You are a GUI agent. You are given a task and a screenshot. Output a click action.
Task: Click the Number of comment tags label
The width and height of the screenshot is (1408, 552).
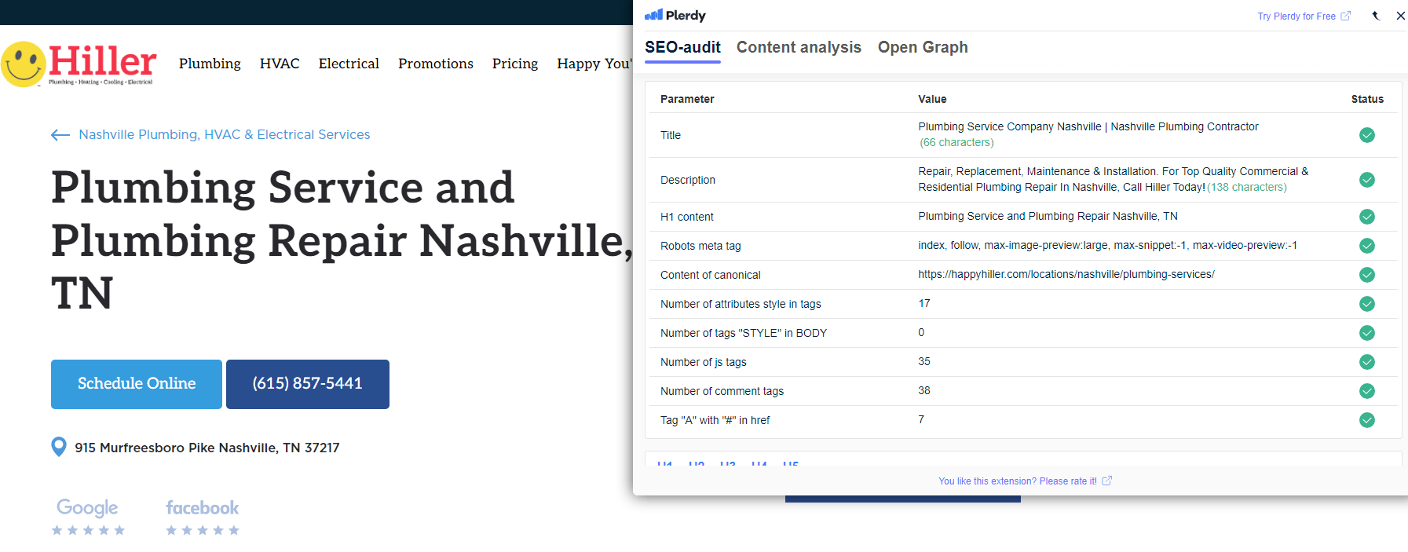tap(722, 391)
